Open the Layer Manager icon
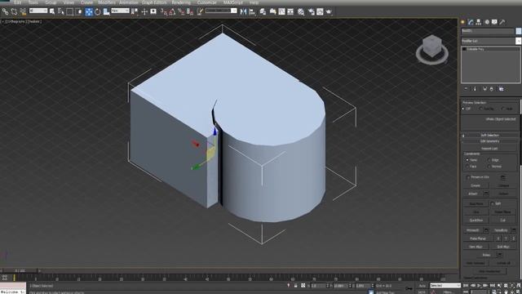The width and height of the screenshot is (522, 294). 263,11
